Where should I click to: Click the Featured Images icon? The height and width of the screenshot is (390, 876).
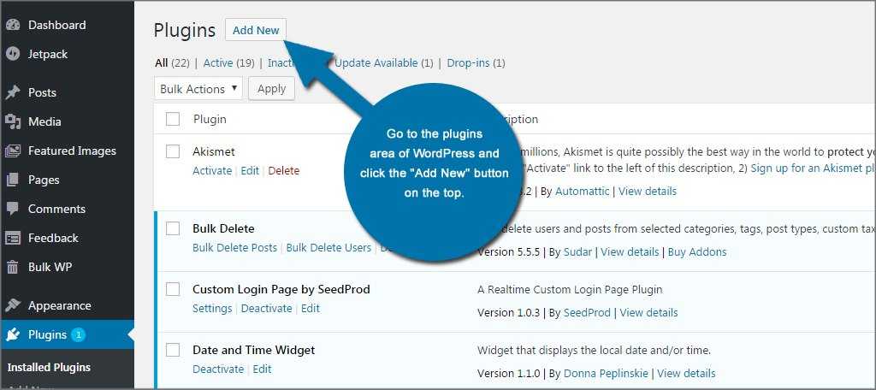coord(13,151)
